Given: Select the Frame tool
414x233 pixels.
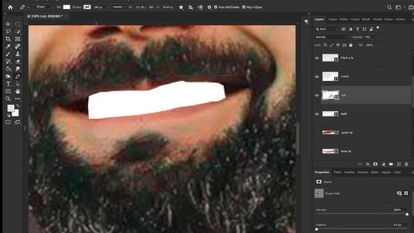Looking at the screenshot, I should (17, 39).
